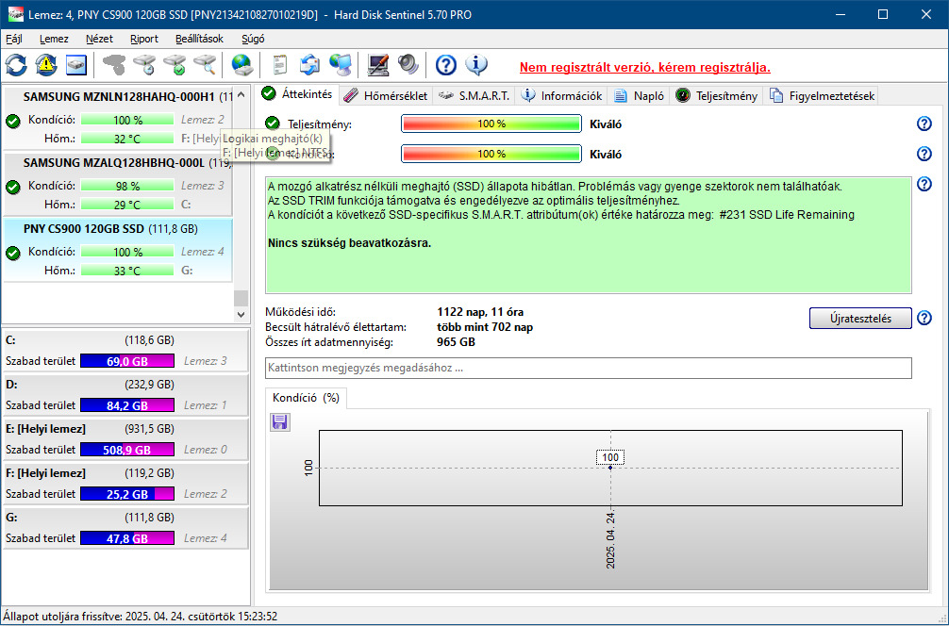This screenshot has width=949, height=626.
Task: Click the Állapot utoljára frissítve status bar text
Action: [141, 617]
